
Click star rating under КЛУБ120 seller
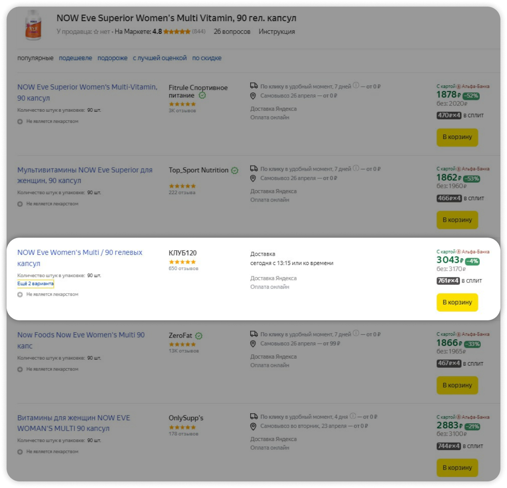182,262
